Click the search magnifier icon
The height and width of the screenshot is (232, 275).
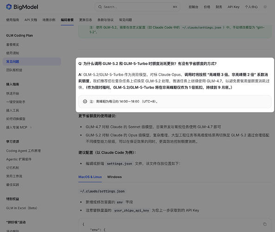[100, 7]
